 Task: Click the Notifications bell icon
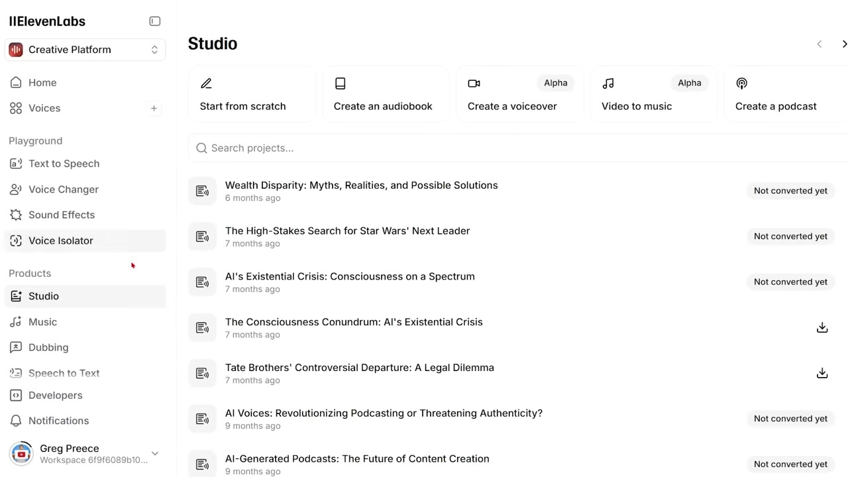tap(16, 421)
